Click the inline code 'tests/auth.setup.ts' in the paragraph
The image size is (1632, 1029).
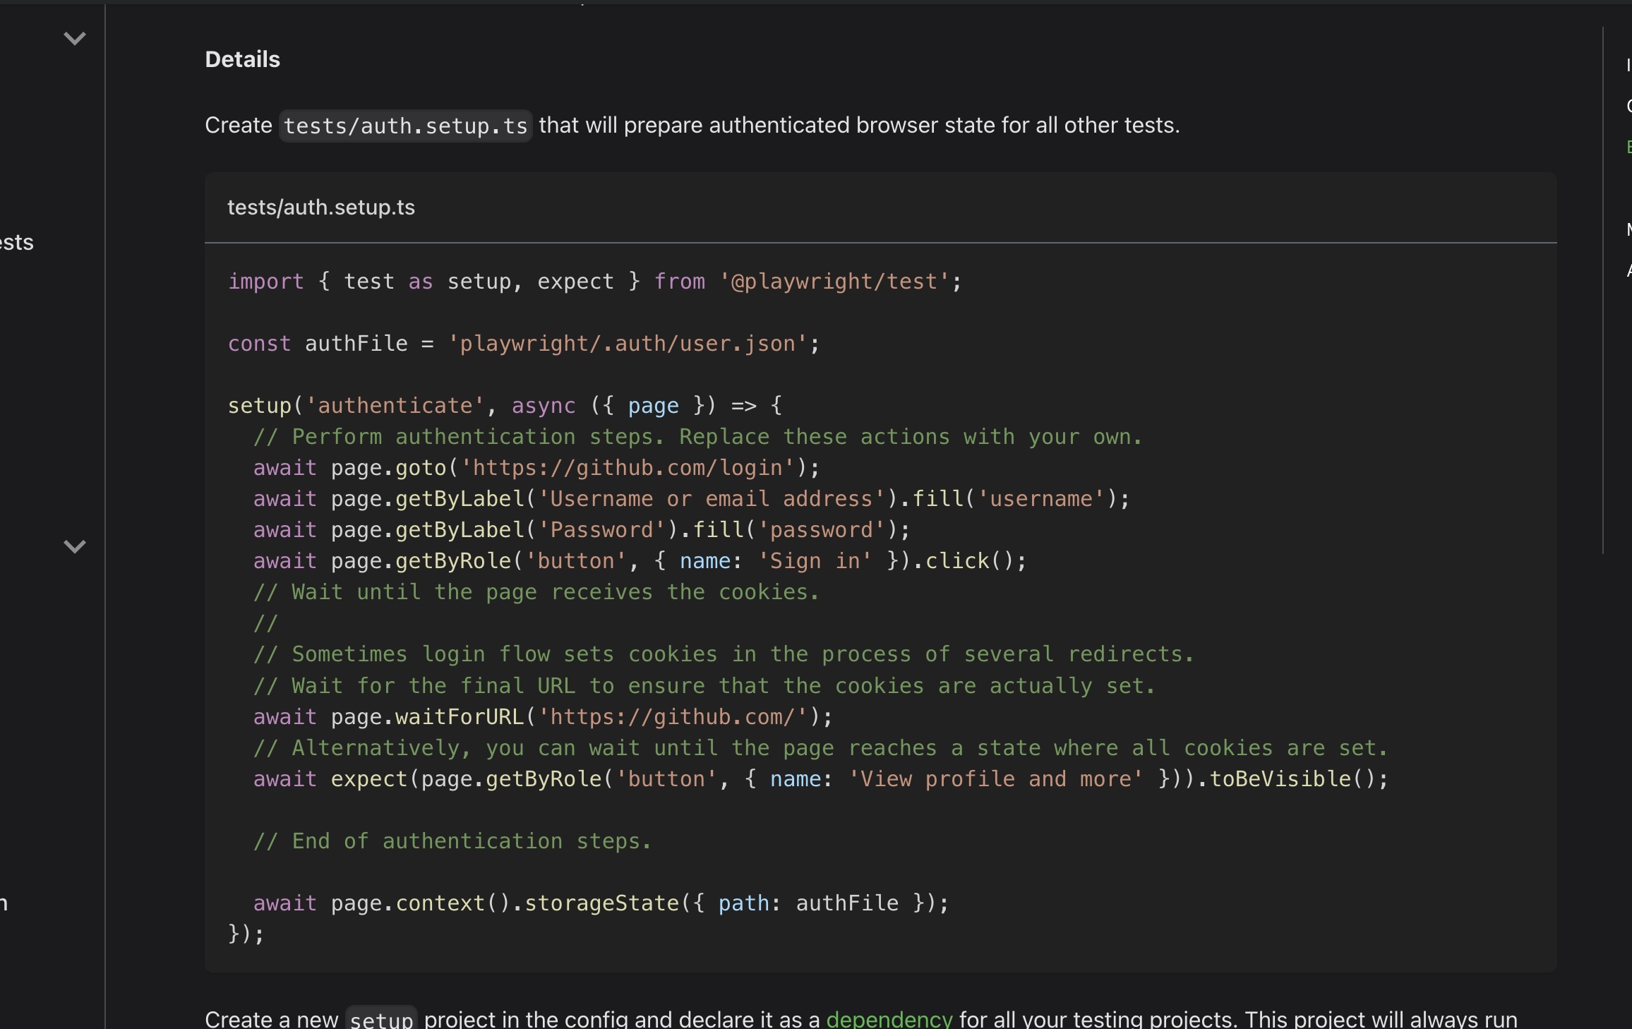[x=405, y=126]
